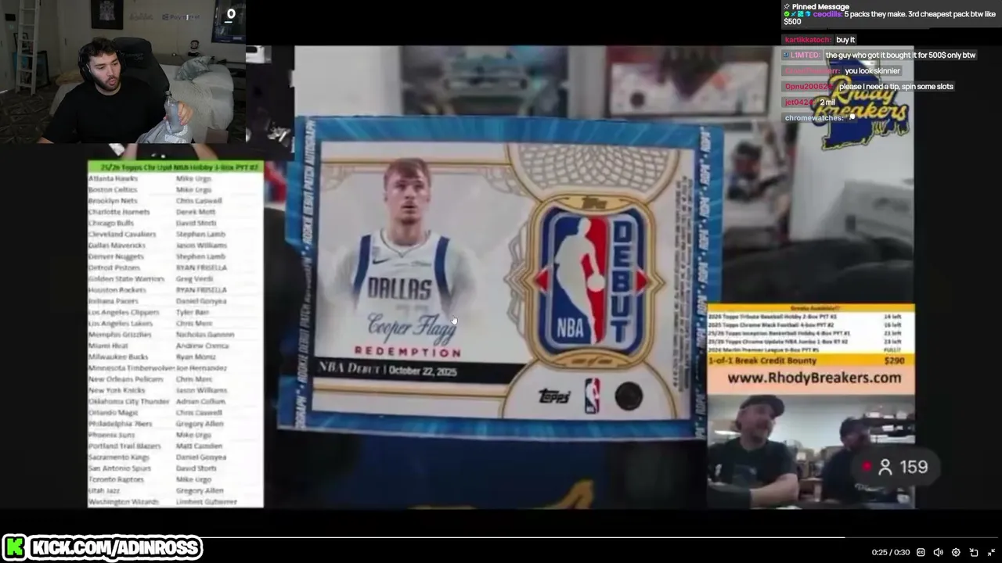Exit fullscreen with the inward arrows icon

tap(991, 552)
